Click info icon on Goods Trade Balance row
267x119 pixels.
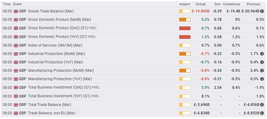click(x=262, y=11)
